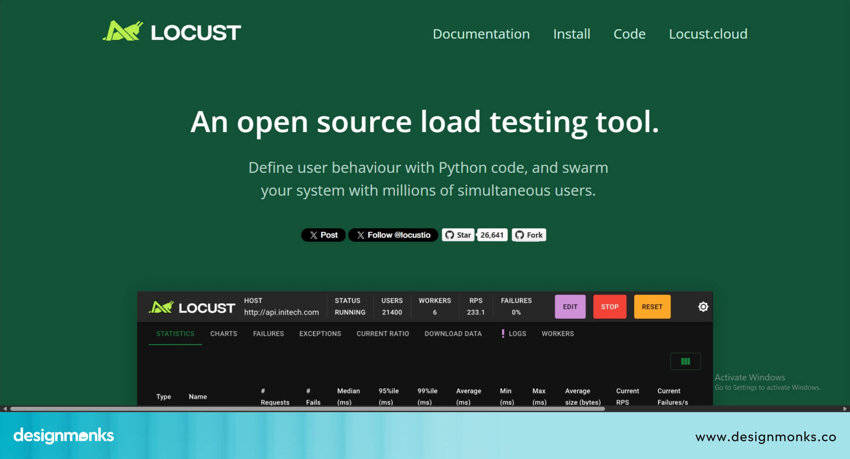Star the repo on GitHub

(458, 235)
